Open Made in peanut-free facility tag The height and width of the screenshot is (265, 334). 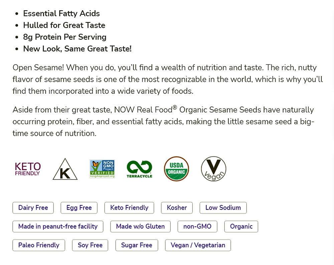pyautogui.click(x=58, y=226)
